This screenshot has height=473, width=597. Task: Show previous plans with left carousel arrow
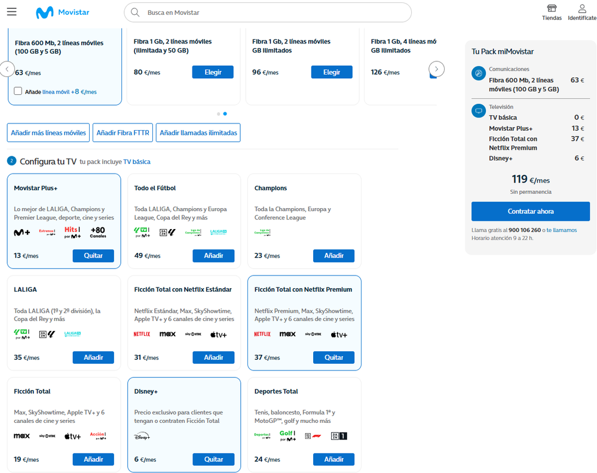7,69
